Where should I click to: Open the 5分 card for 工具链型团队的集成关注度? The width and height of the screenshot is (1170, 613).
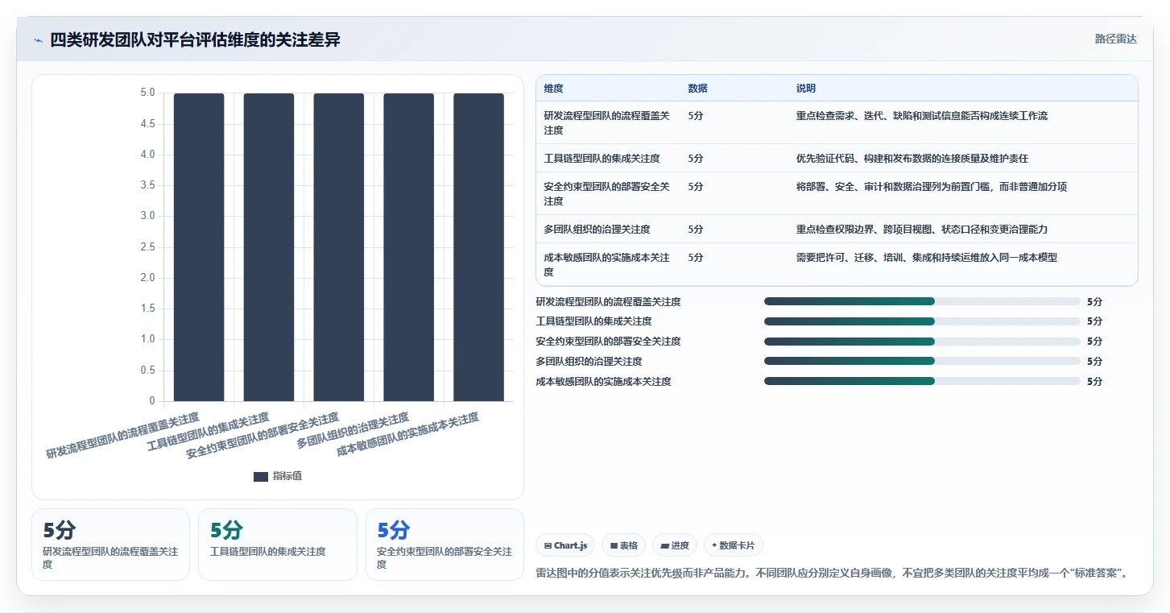[x=277, y=545]
